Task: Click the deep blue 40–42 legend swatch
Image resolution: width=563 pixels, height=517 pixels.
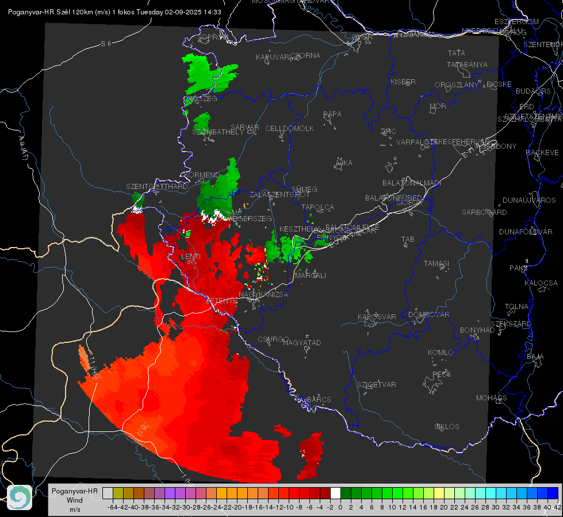Action: click(553, 493)
